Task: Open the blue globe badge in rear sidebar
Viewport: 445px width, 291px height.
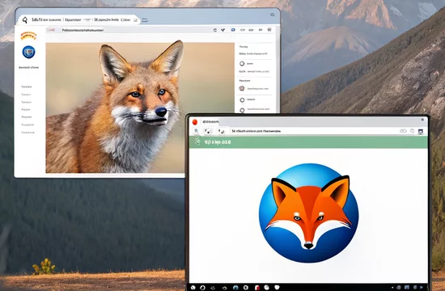Action: pyautogui.click(x=28, y=53)
